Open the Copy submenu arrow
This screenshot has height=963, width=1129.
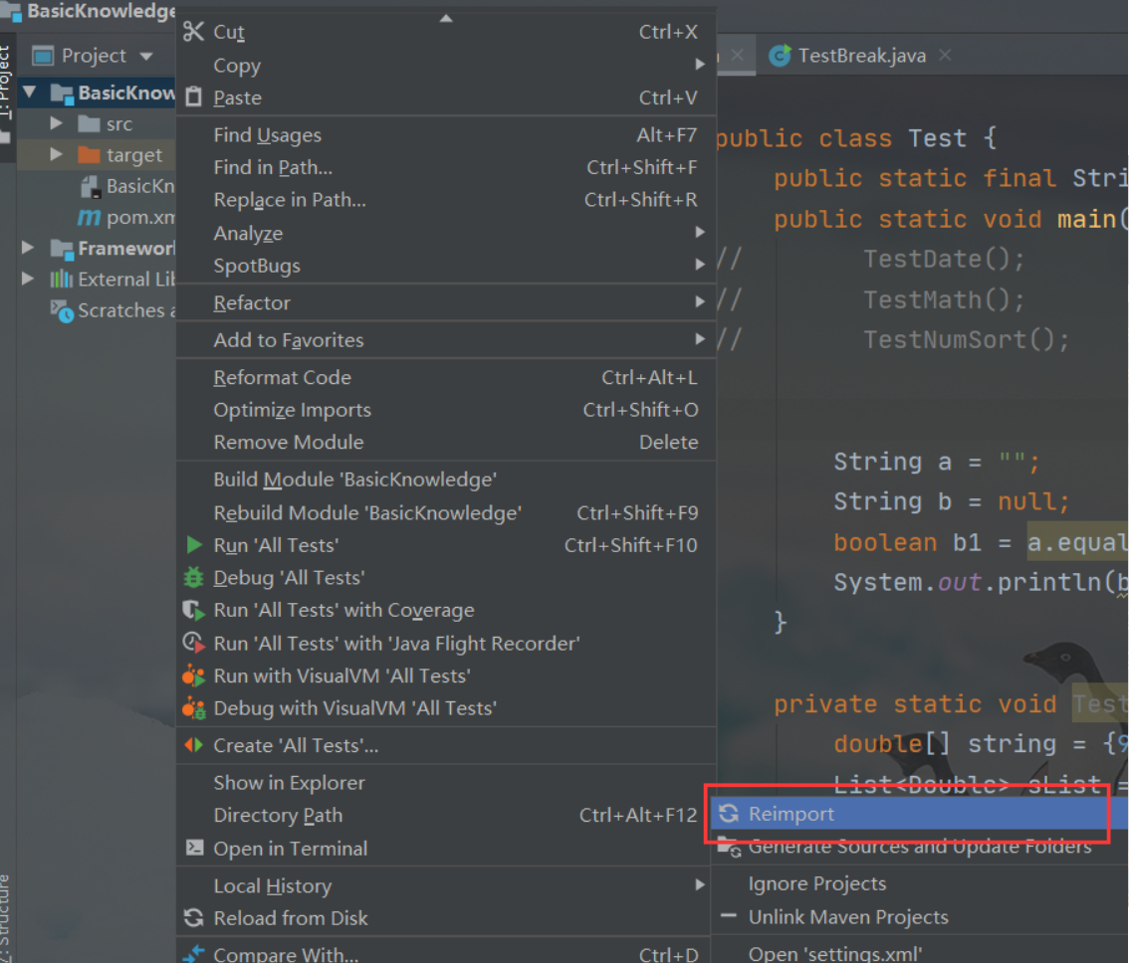coord(700,64)
